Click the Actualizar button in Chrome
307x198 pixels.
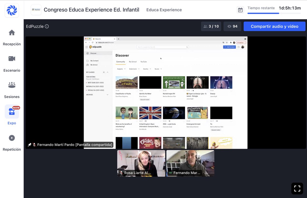pos(241,42)
